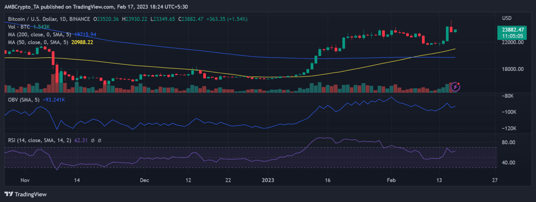Select the RSI (14, close, SMA, 14, 2) label

pyautogui.click(x=40, y=140)
